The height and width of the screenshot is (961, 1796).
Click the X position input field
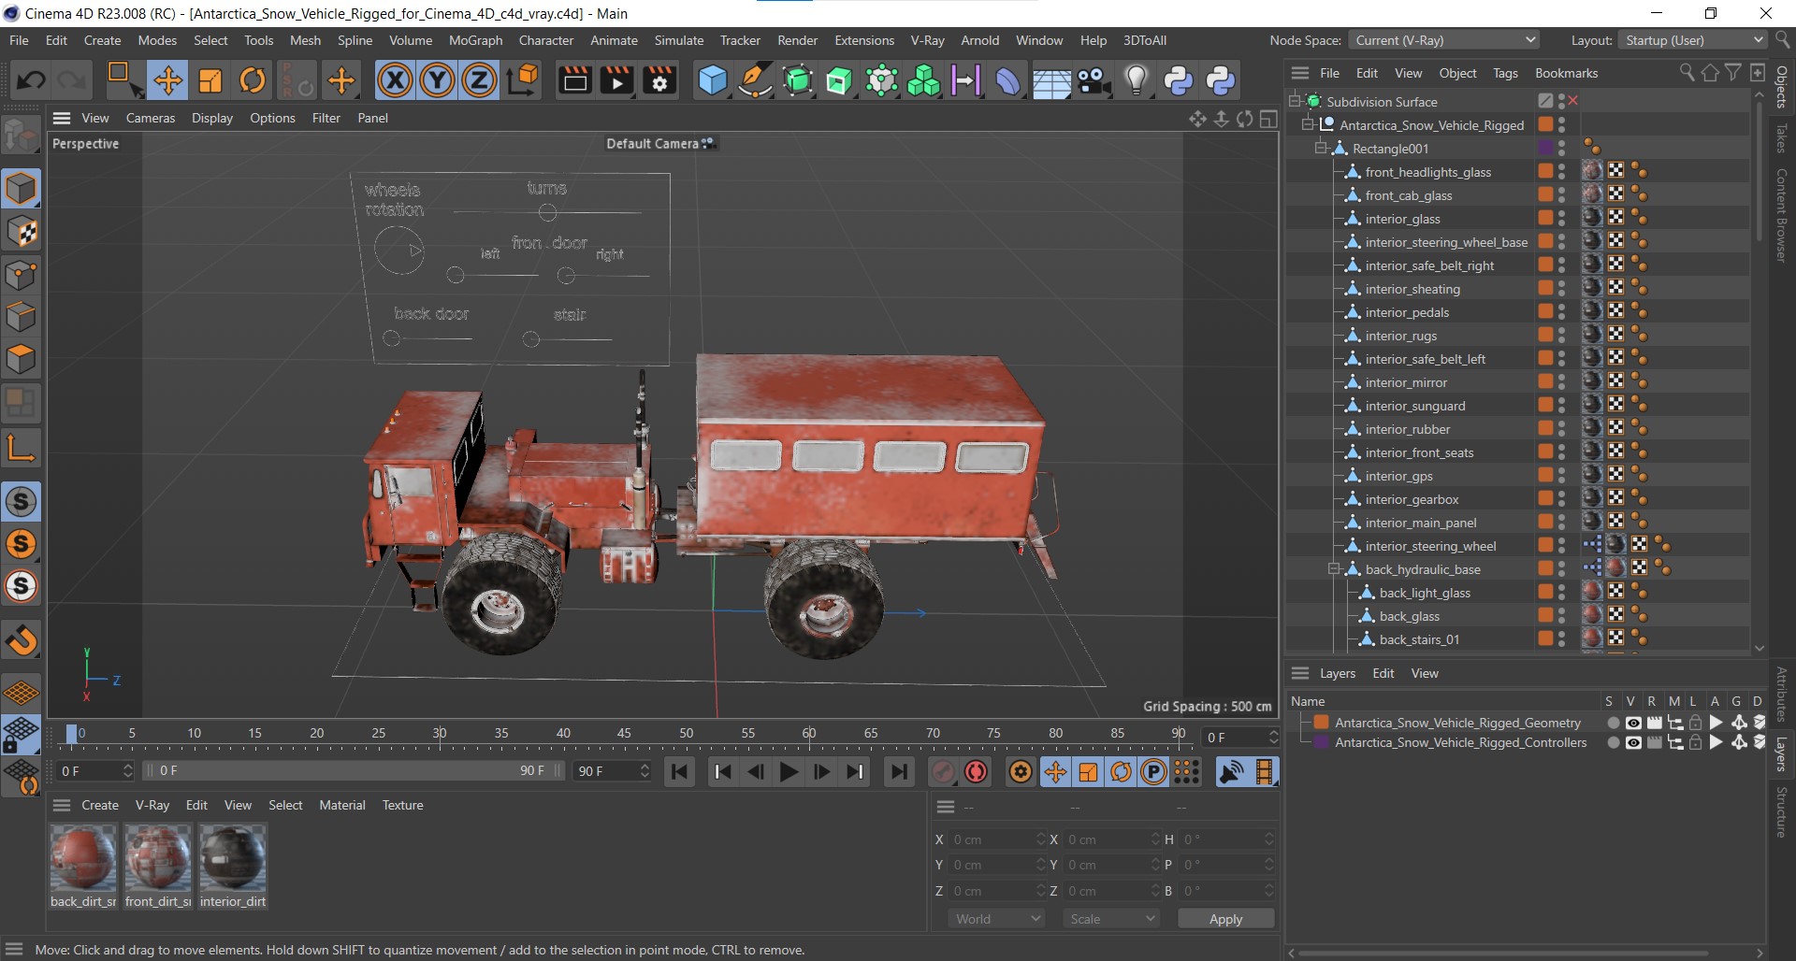click(x=998, y=839)
